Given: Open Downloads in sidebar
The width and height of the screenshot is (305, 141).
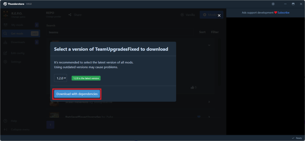Looking at the screenshot, I should pyautogui.click(x=21, y=42).
